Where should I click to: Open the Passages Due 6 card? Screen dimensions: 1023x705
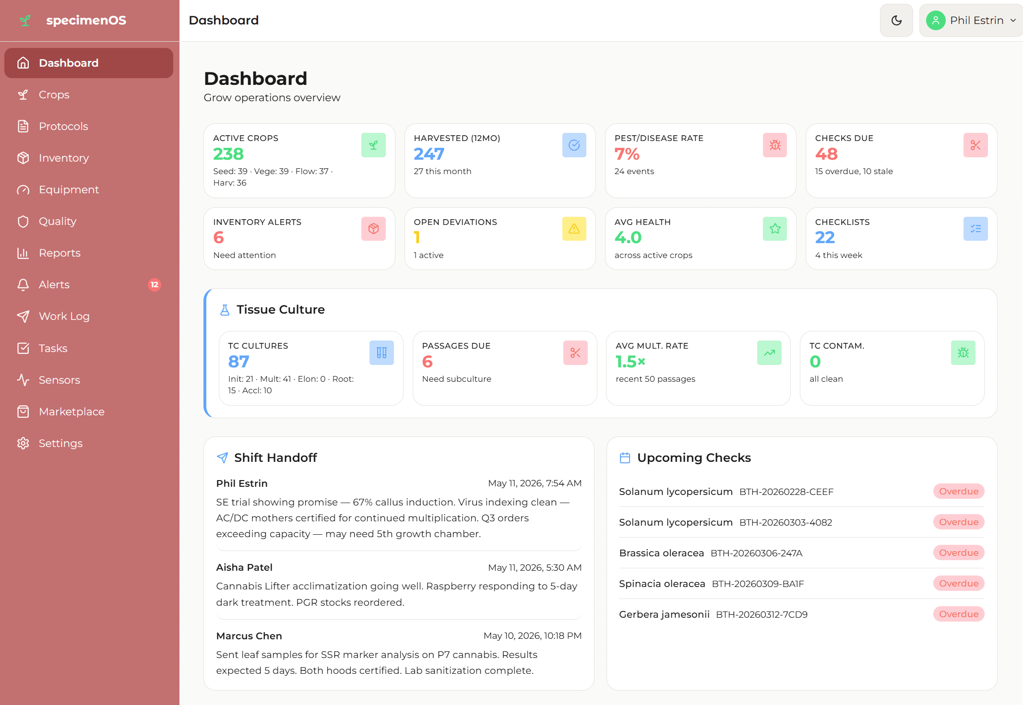[505, 368]
